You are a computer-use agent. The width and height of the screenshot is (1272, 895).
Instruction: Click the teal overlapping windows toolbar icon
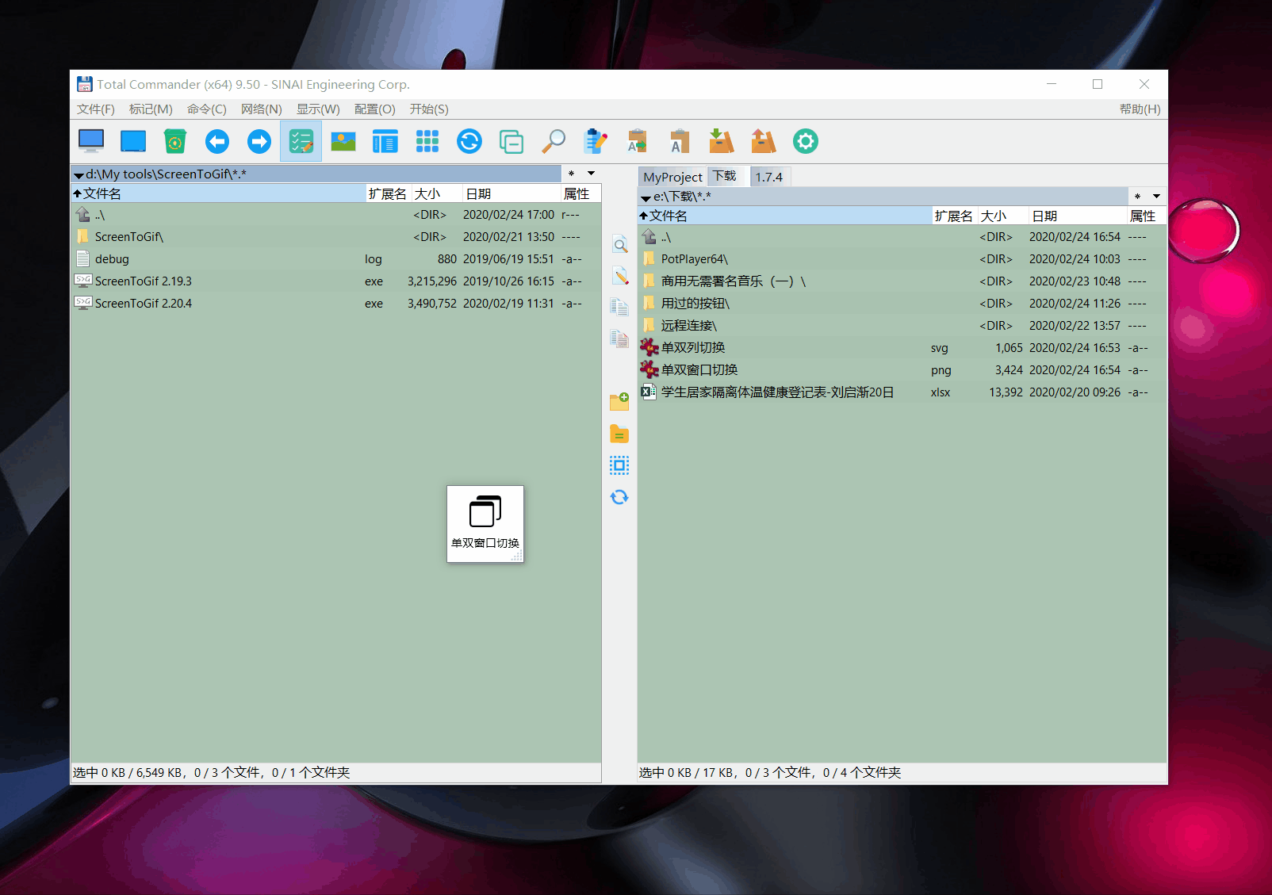point(511,141)
